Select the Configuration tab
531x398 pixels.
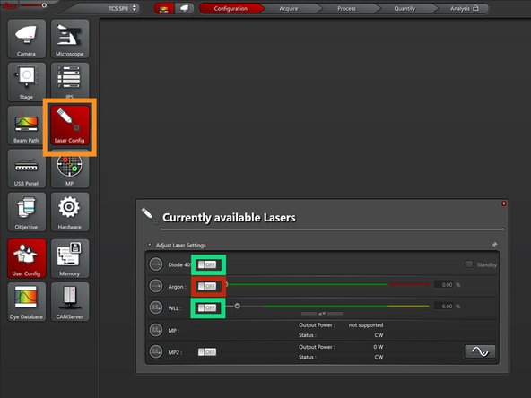tap(231, 8)
